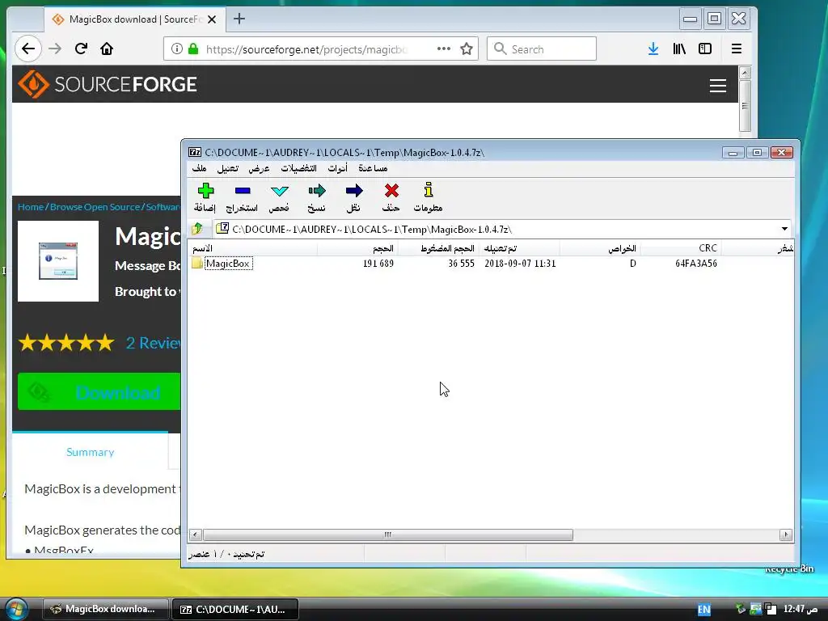Show site information icon in URL bar
828x621 pixels.
click(177, 49)
